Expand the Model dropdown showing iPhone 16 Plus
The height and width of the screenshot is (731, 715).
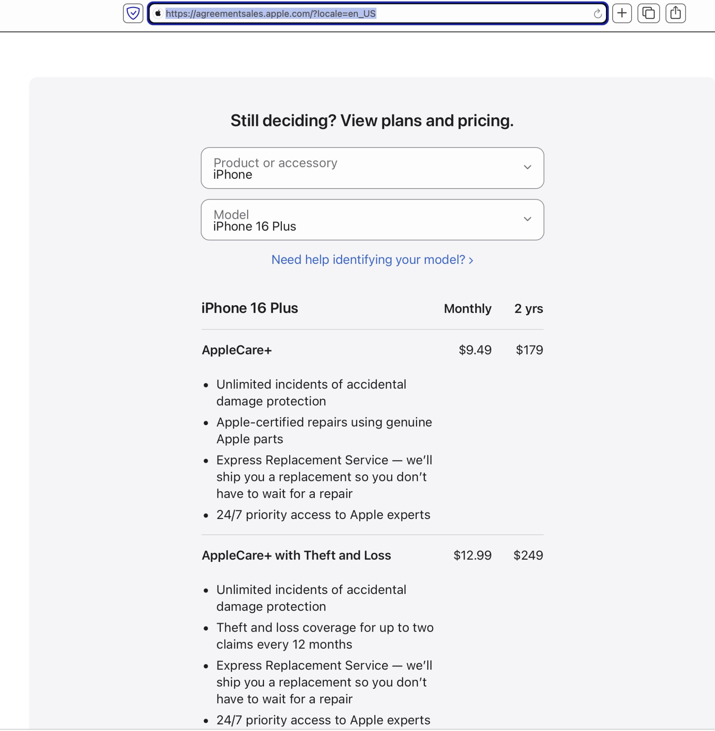(372, 220)
